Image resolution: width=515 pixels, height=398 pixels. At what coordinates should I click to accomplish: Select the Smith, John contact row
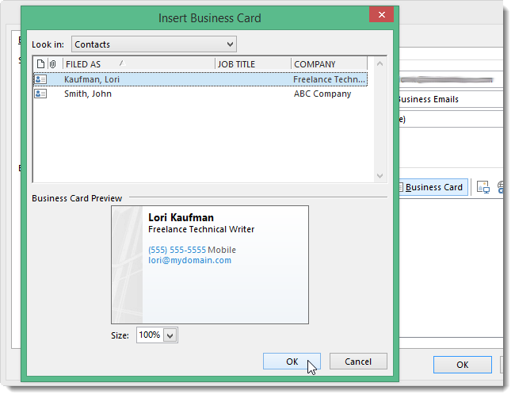[200, 94]
